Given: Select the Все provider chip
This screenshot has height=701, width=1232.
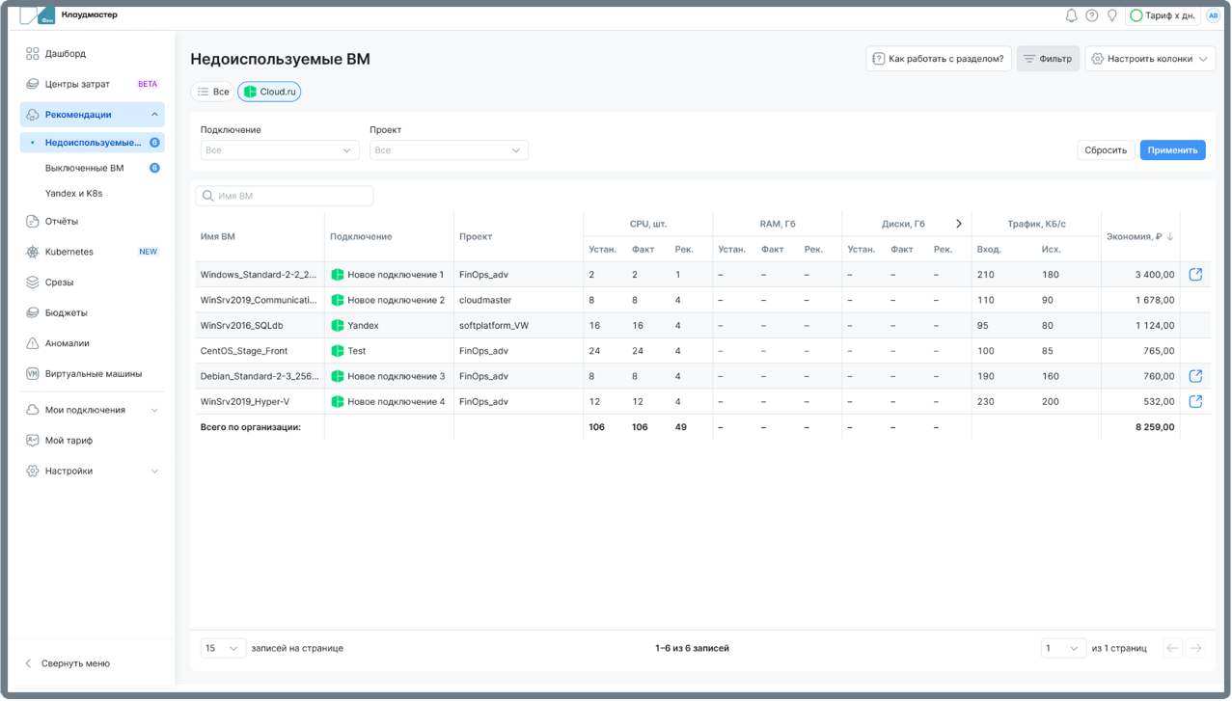Looking at the screenshot, I should tap(213, 92).
